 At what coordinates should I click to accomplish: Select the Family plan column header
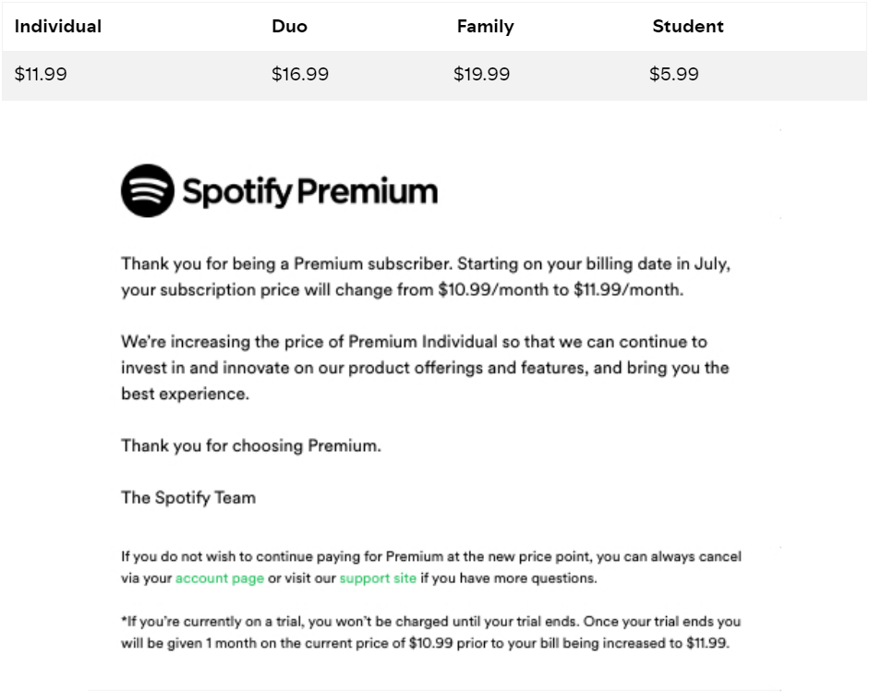pyautogui.click(x=486, y=27)
